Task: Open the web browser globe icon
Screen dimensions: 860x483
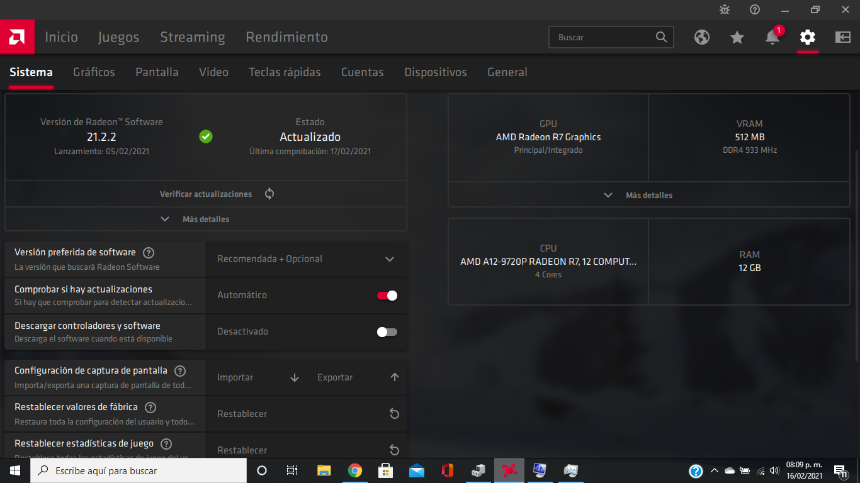Action: [x=702, y=37]
